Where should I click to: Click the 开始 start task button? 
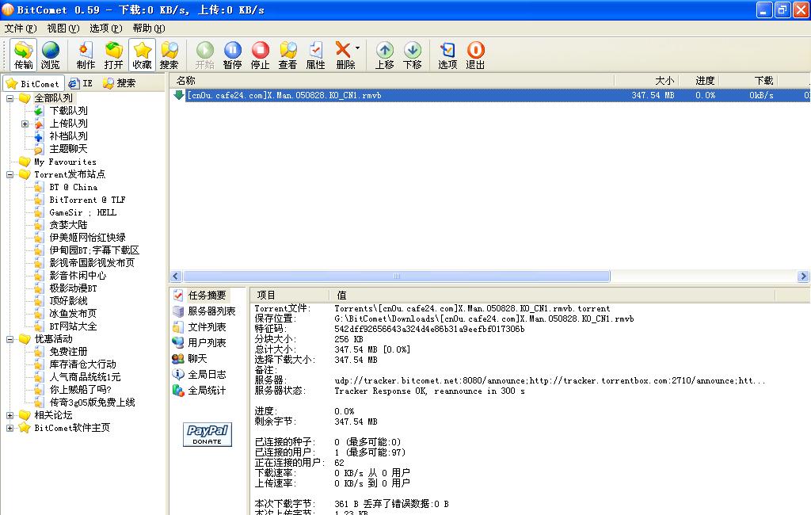205,55
